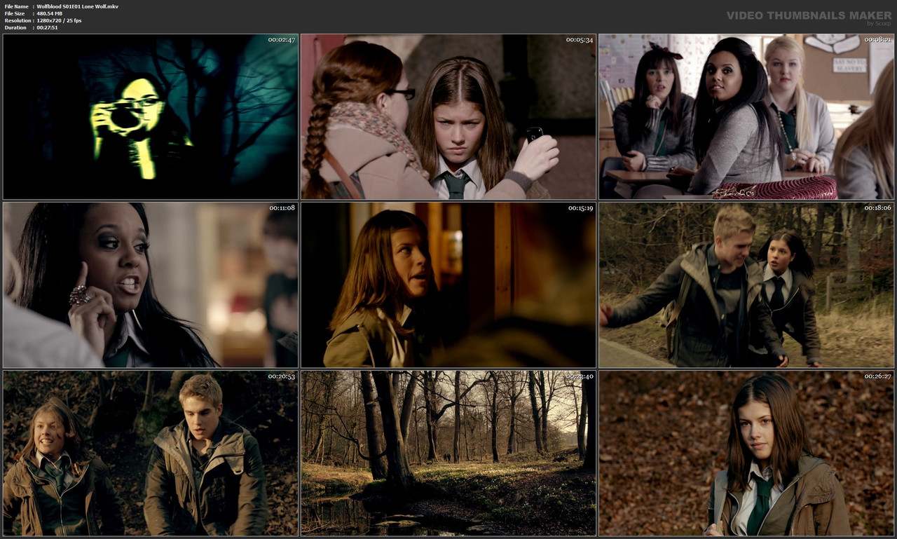Viewport: 897px width, 539px height.
Task: Open the thumbnail with the pointing woman
Action: [x=149, y=285]
